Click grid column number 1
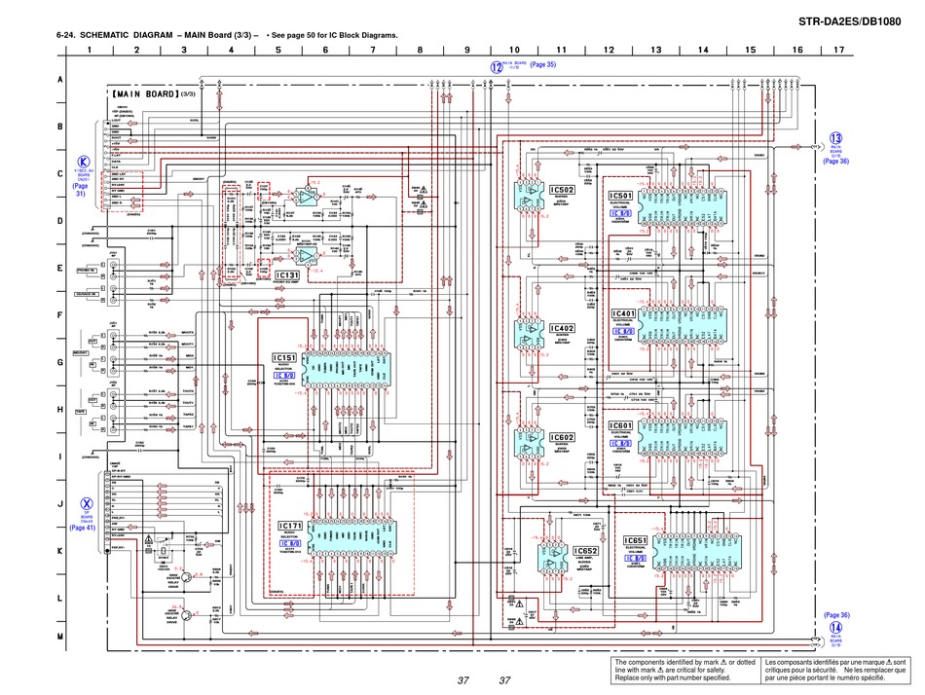The image size is (925, 695). coord(90,50)
